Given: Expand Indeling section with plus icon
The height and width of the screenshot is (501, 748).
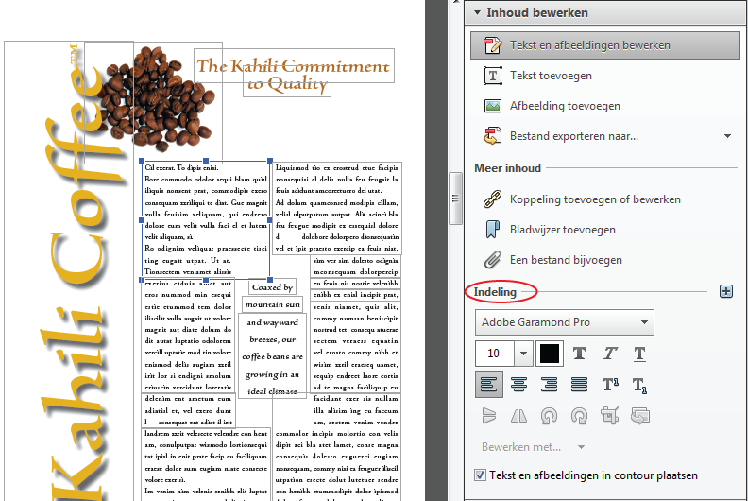Looking at the screenshot, I should pos(726,291).
